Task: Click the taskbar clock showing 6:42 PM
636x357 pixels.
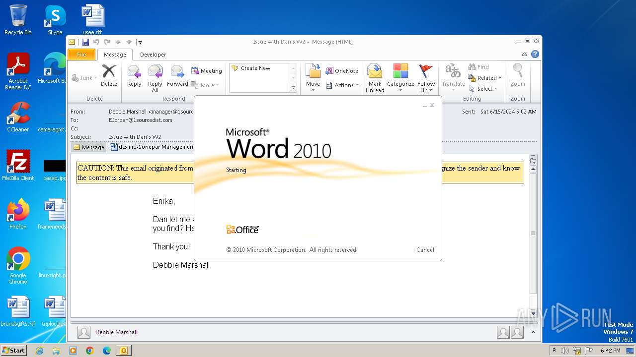Action: pyautogui.click(x=610, y=351)
